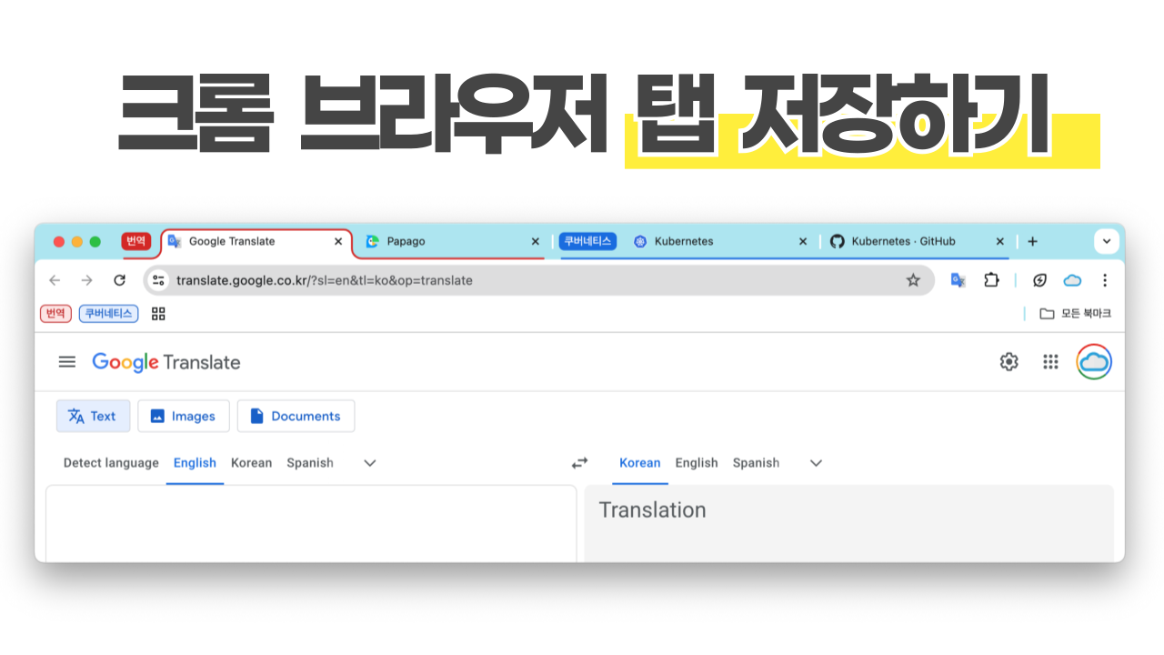Image resolution: width=1164 pixels, height=655 pixels.
Task: Open a new tab with plus button
Action: pyautogui.click(x=1032, y=241)
